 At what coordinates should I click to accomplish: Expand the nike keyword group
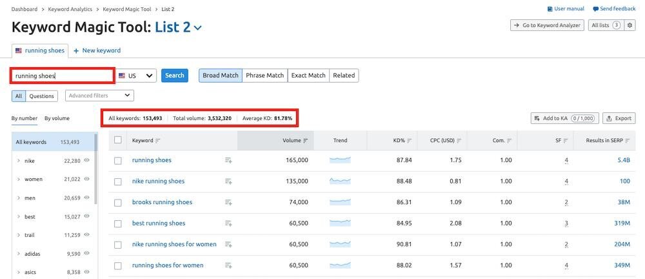point(19,161)
